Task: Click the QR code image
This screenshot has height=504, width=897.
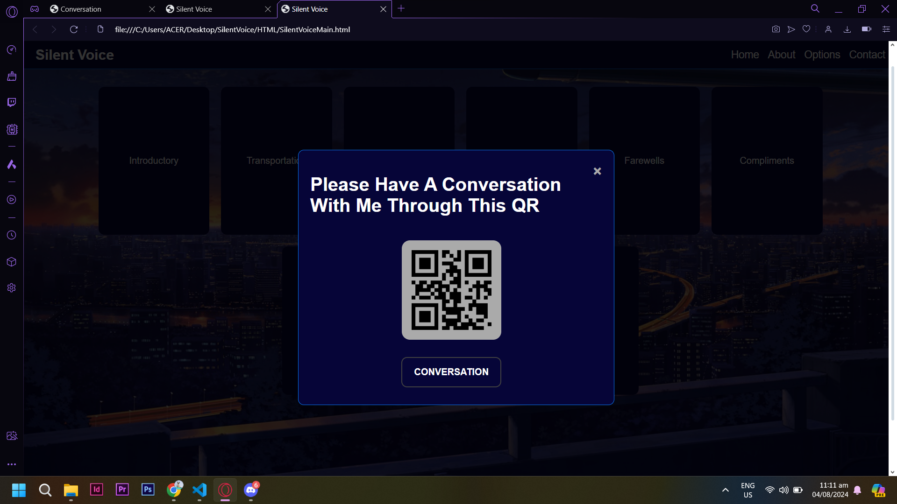Action: pyautogui.click(x=451, y=290)
